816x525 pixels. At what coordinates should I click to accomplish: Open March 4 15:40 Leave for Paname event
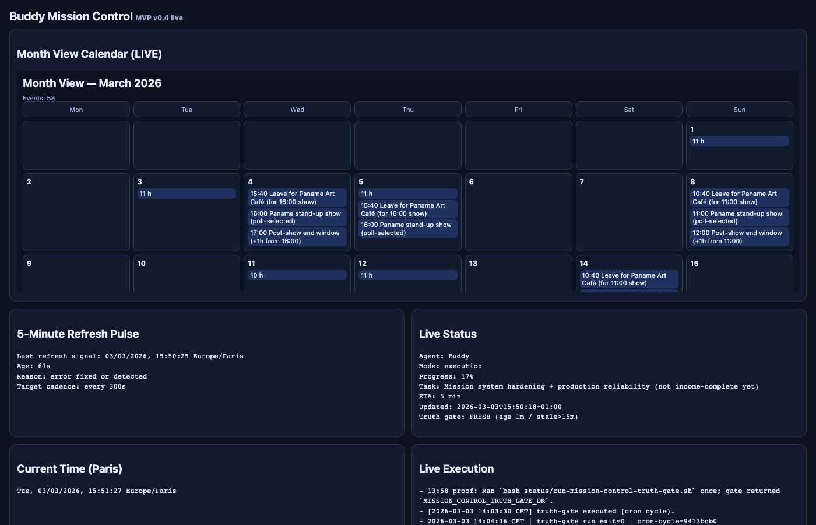tap(297, 198)
